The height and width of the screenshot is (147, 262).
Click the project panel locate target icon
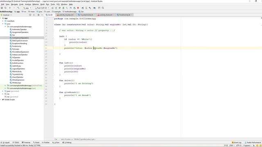coord(30,15)
